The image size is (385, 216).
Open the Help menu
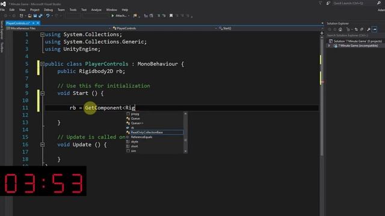(125, 10)
